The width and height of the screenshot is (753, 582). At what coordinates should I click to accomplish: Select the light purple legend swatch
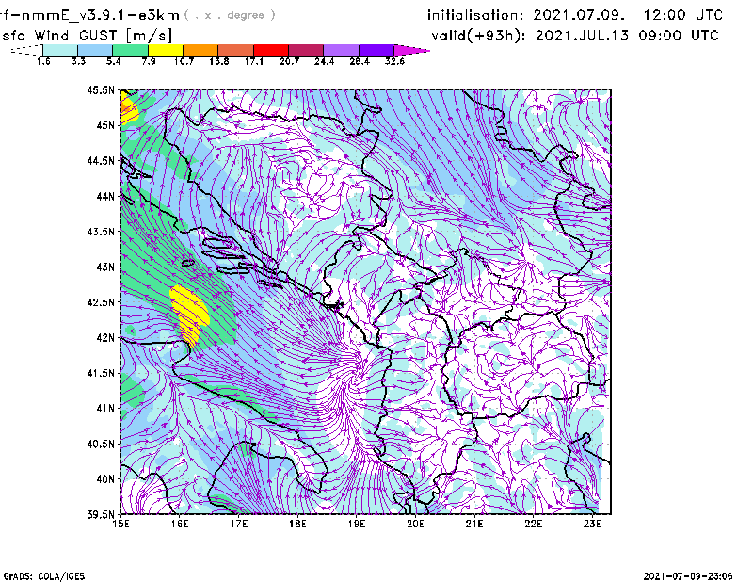click(x=341, y=50)
